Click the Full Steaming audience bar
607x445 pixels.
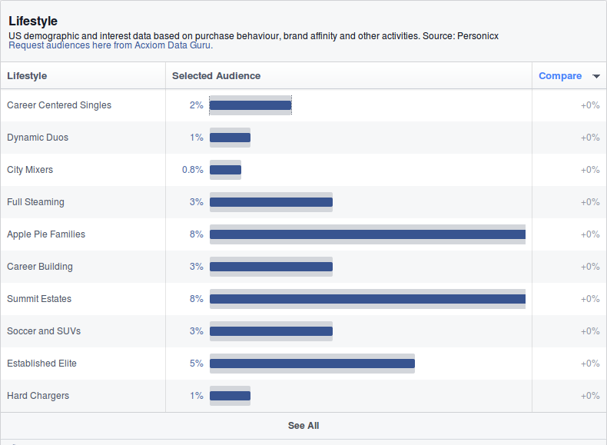coord(271,202)
